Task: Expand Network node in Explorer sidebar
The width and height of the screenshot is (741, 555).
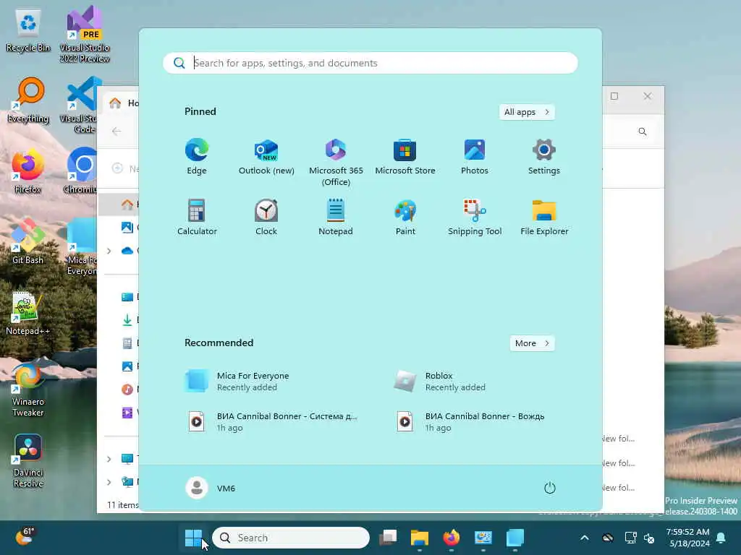Action: click(x=109, y=482)
